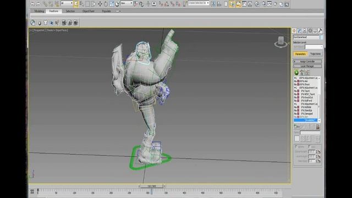Toggle the 3D Snaps button
The image size is (352, 198).
(161, 4)
